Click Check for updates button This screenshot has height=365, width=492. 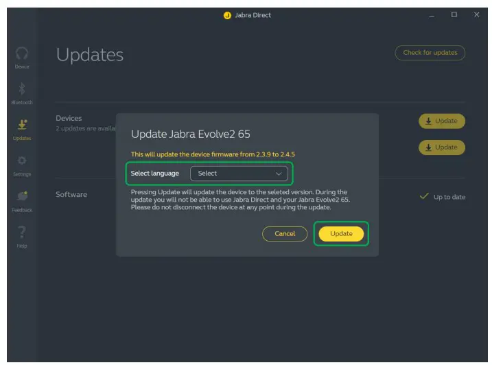coord(430,53)
